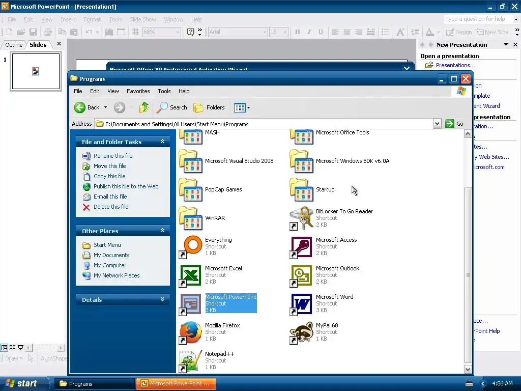Select the Microsoft Visual Studio 2008 folder icon
The height and width of the screenshot is (391, 521).
[190, 161]
